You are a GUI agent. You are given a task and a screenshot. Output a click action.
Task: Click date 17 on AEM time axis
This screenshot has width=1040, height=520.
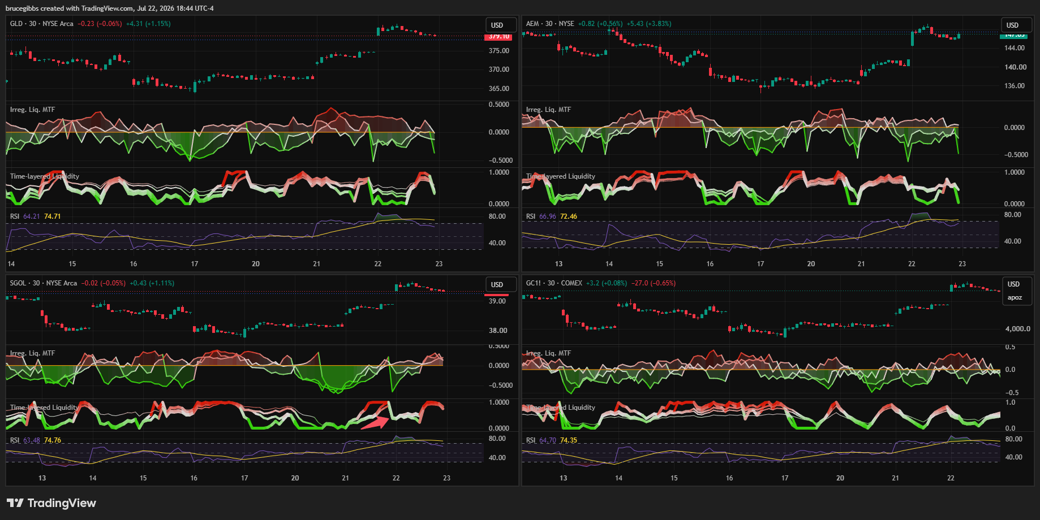760,264
